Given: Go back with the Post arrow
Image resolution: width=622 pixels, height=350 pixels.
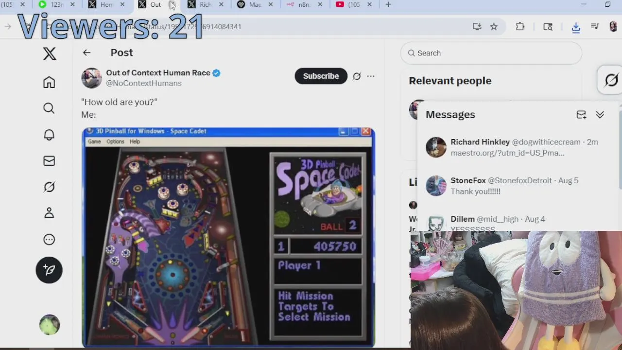Looking at the screenshot, I should [86, 52].
